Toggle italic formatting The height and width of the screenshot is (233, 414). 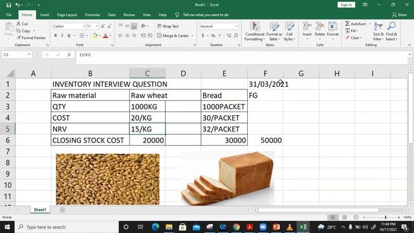point(62,36)
